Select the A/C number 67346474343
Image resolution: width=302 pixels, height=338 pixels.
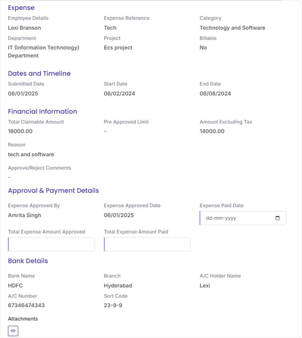(x=26, y=305)
